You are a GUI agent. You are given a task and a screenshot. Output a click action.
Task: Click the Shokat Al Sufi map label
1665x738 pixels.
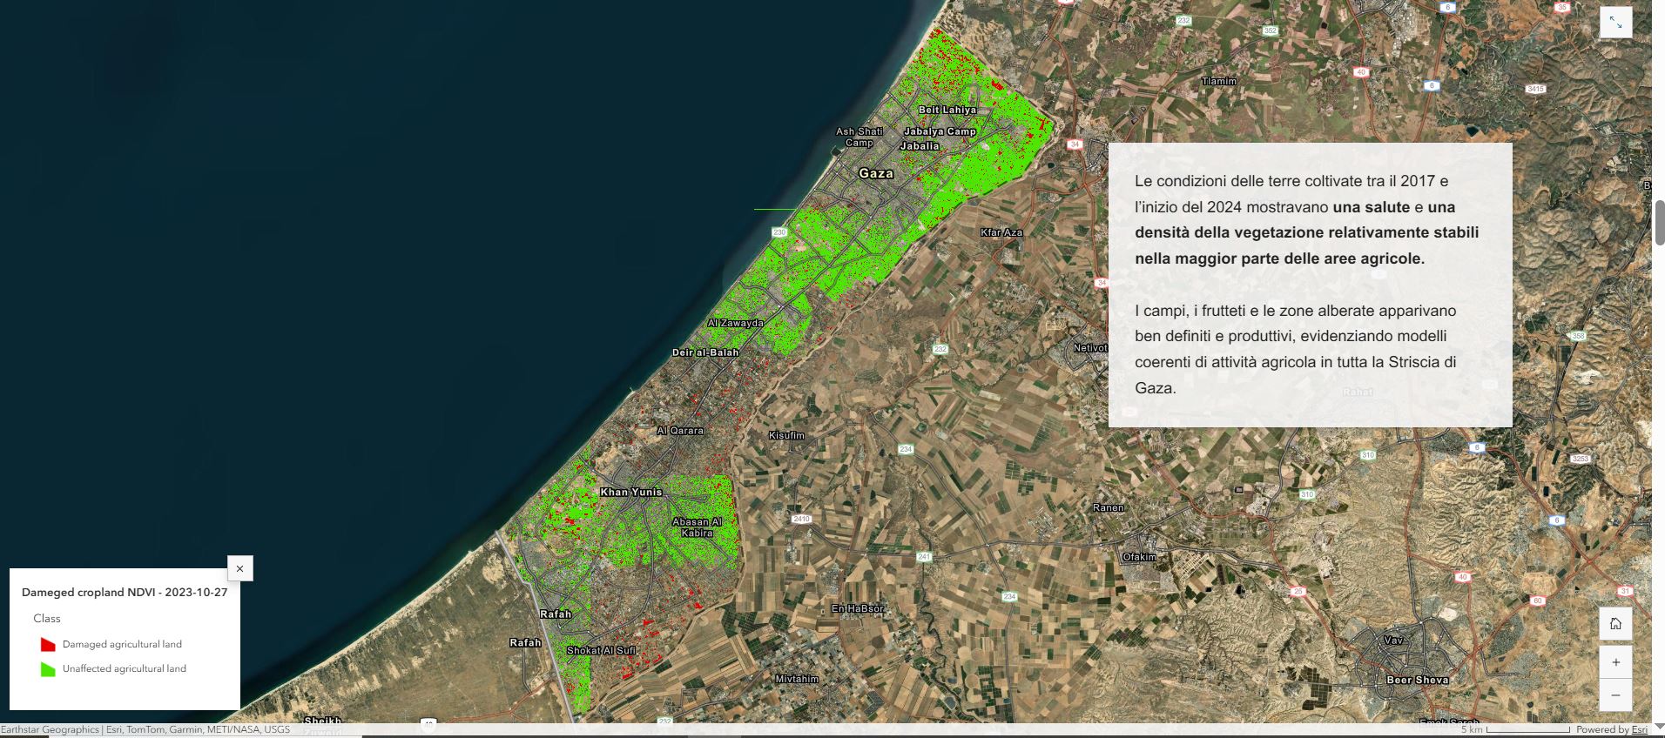click(x=602, y=650)
